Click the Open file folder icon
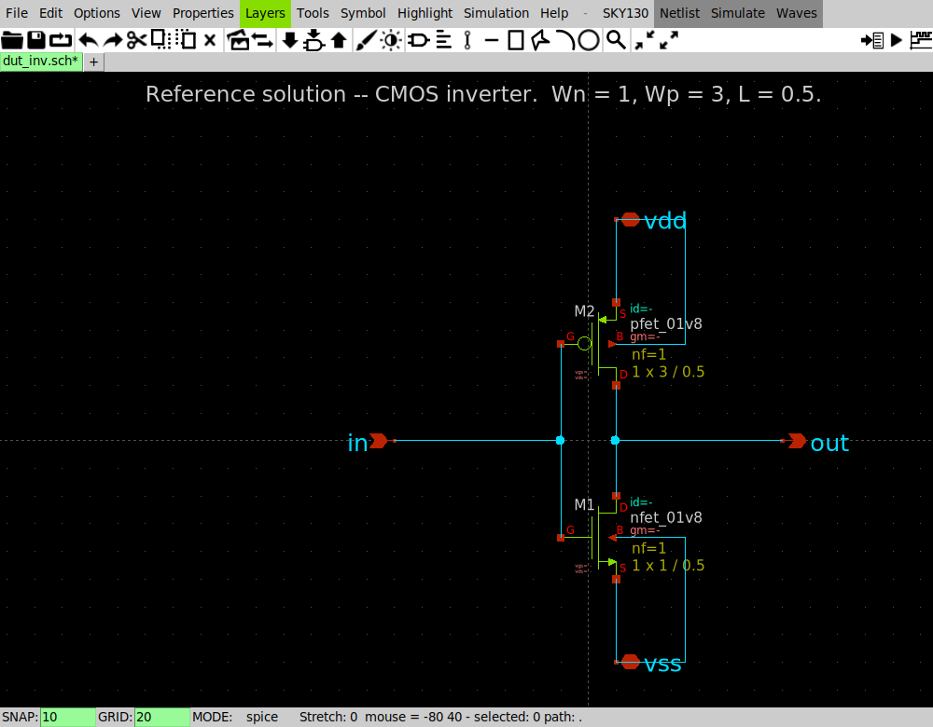Viewport: 933px width, 727px height. pyautogui.click(x=12, y=40)
